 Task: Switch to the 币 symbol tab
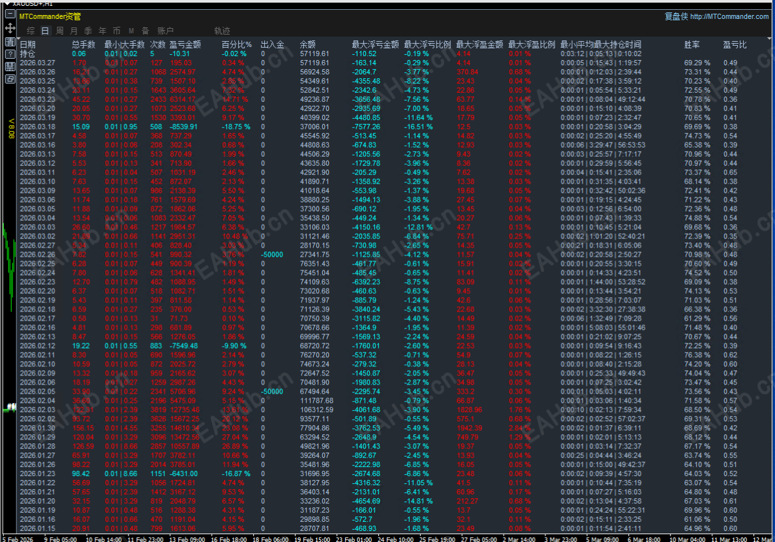pyautogui.click(x=117, y=31)
